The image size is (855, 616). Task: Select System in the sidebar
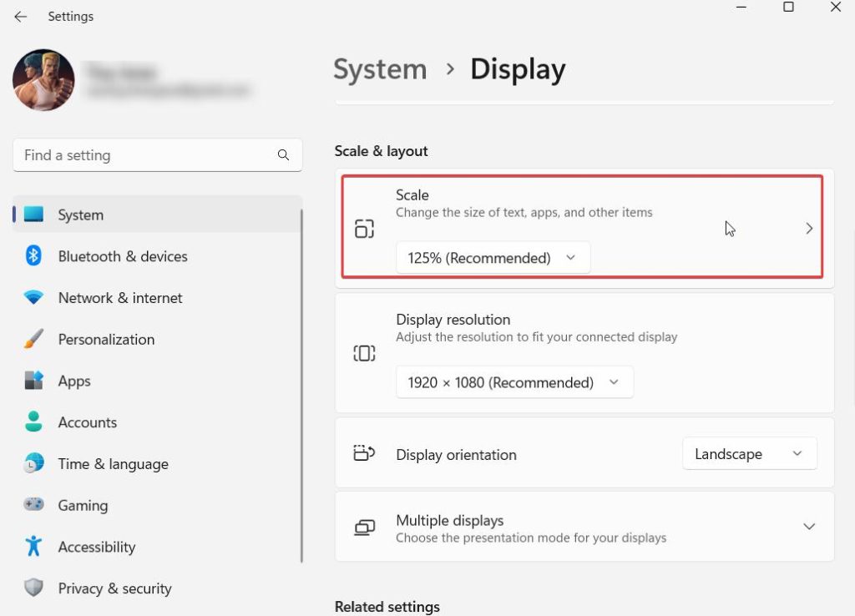(81, 215)
